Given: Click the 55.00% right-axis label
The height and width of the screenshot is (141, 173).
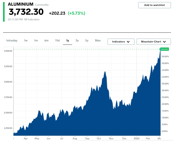Looking at the screenshot, I should coord(165,56).
